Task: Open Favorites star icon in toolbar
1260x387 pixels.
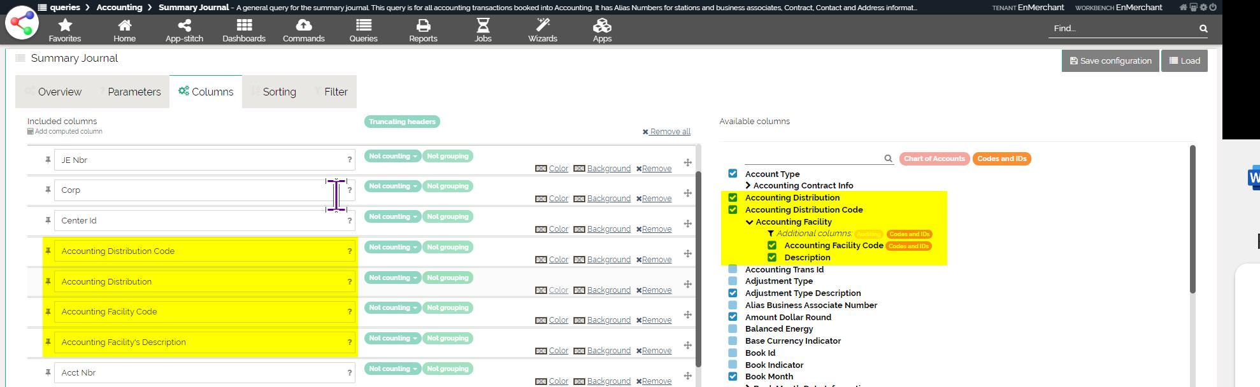Action: [65, 25]
